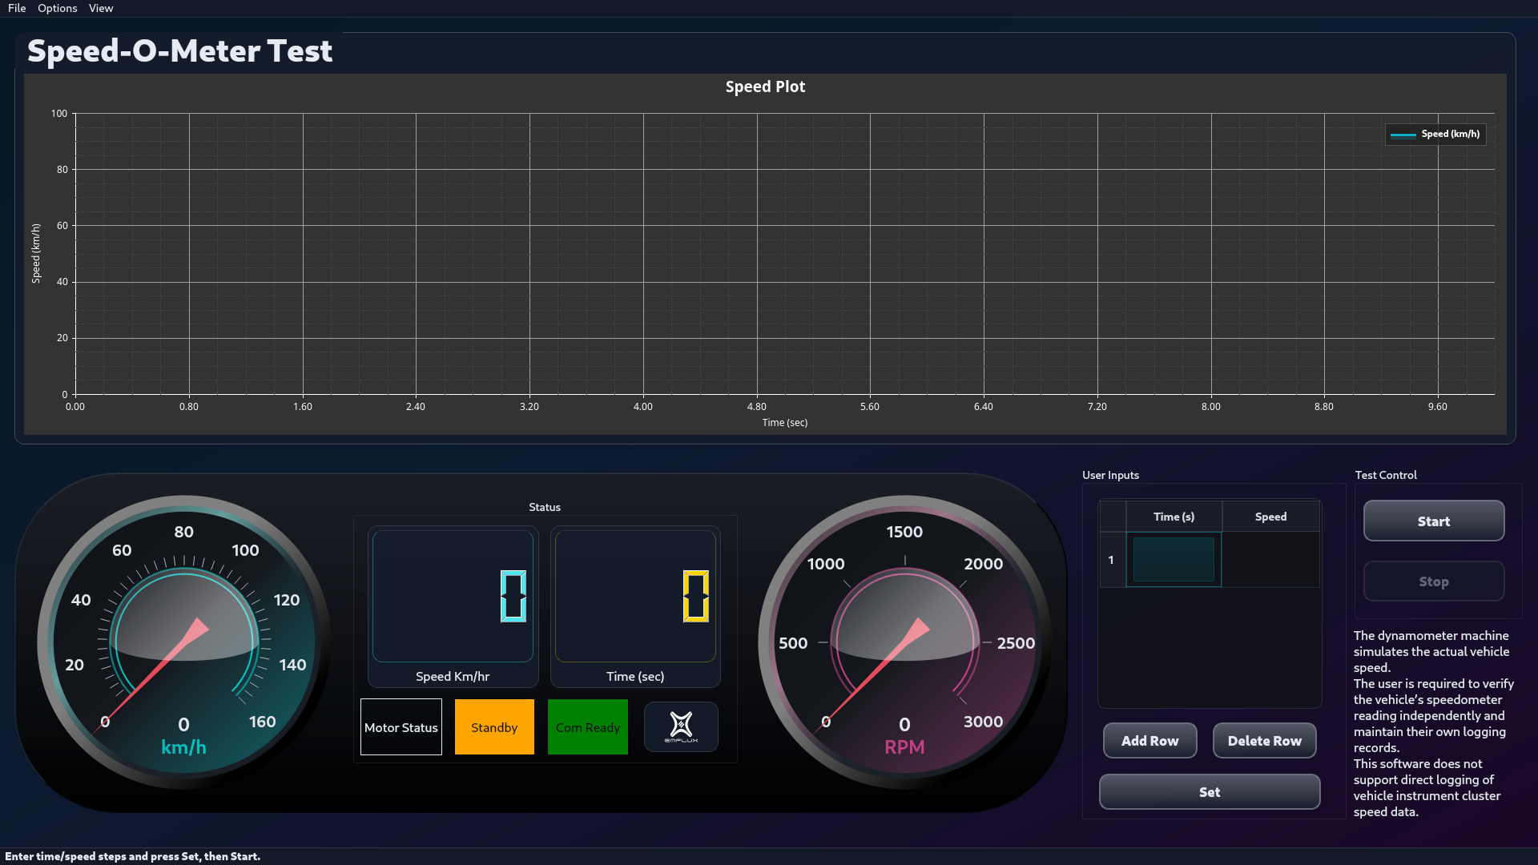Click the Stop test button
1538x865 pixels.
pyautogui.click(x=1434, y=581)
